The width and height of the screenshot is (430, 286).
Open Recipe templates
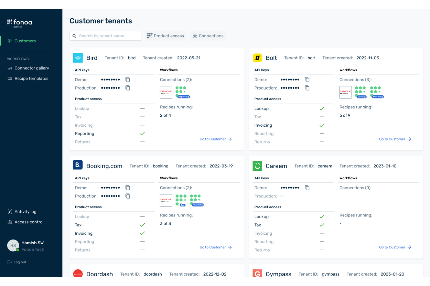click(28, 79)
